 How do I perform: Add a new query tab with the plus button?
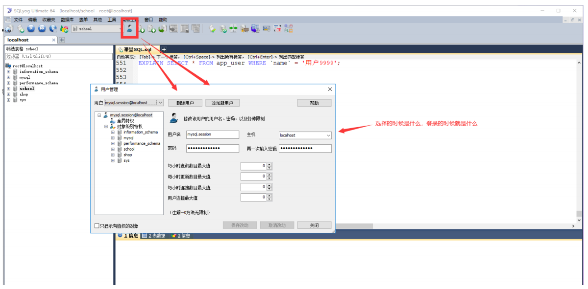pos(164,49)
